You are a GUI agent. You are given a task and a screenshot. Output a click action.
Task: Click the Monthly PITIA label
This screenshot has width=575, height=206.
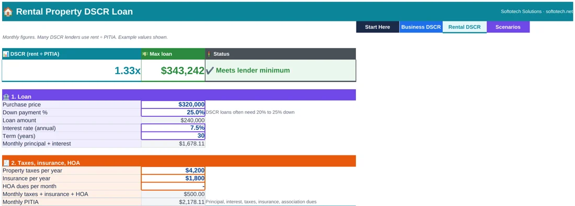click(x=20, y=202)
